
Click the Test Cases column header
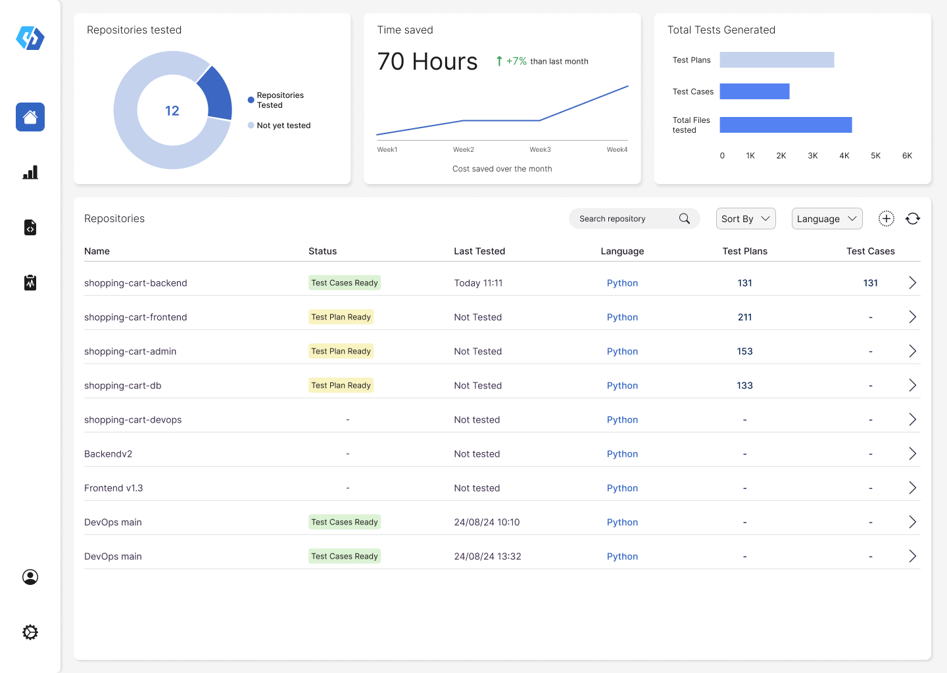click(x=870, y=251)
